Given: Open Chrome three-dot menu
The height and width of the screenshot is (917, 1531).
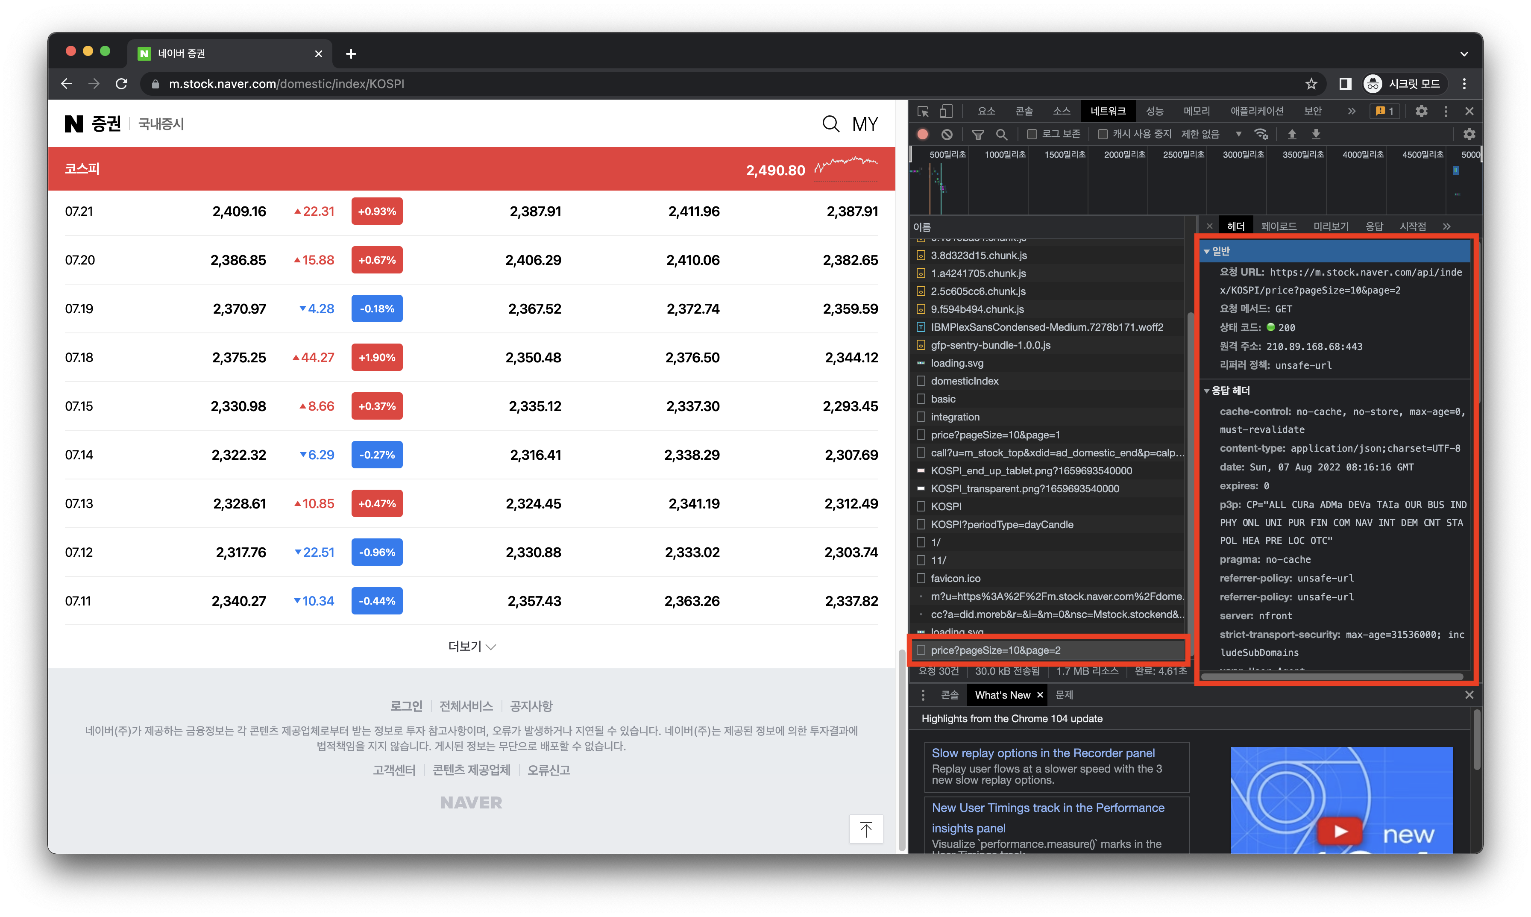Looking at the screenshot, I should [x=1464, y=83].
